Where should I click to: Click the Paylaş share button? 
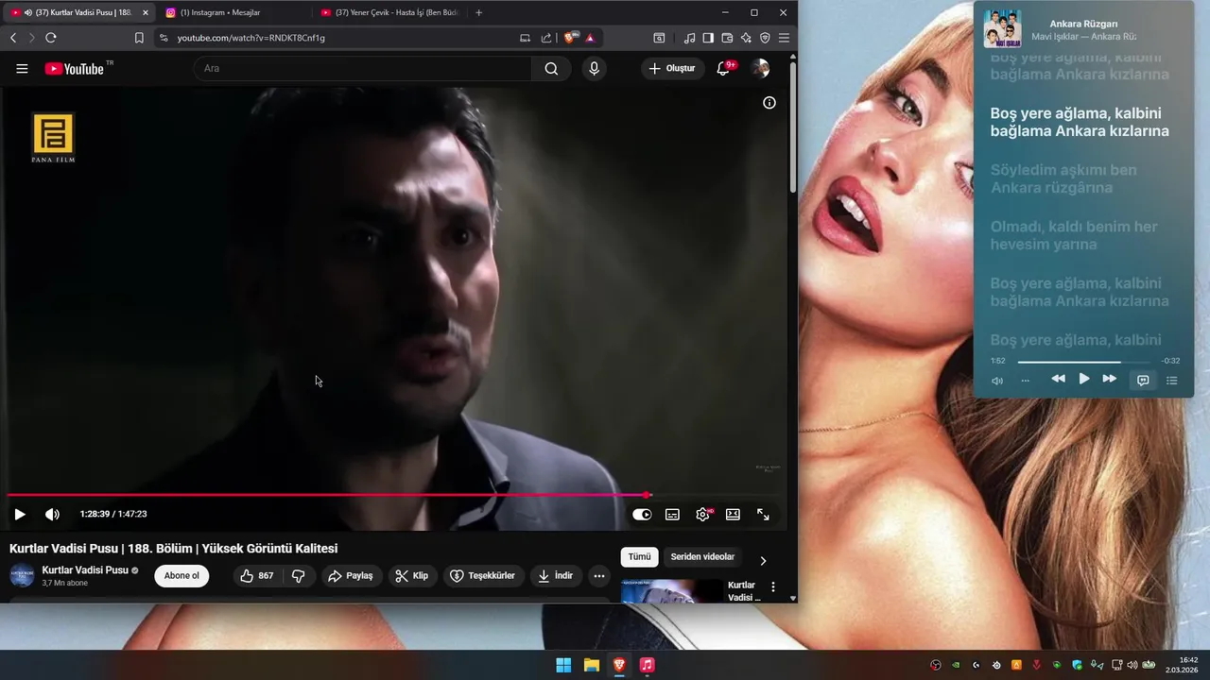(x=351, y=576)
